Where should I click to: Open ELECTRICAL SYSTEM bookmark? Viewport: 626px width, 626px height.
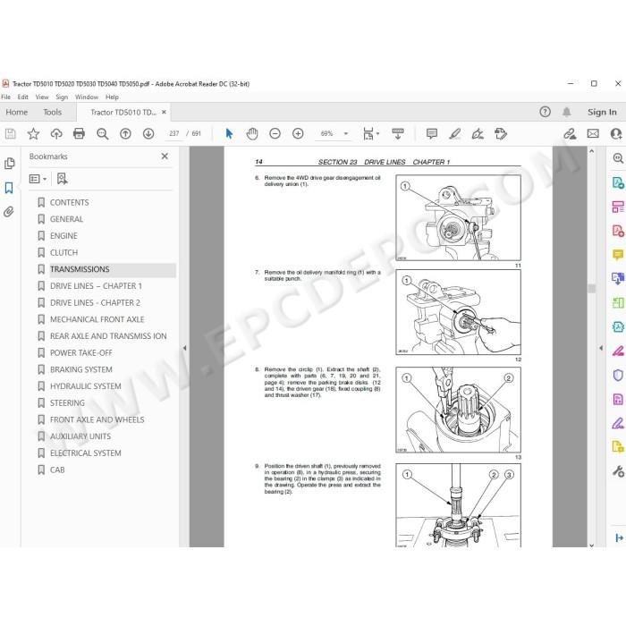[86, 453]
